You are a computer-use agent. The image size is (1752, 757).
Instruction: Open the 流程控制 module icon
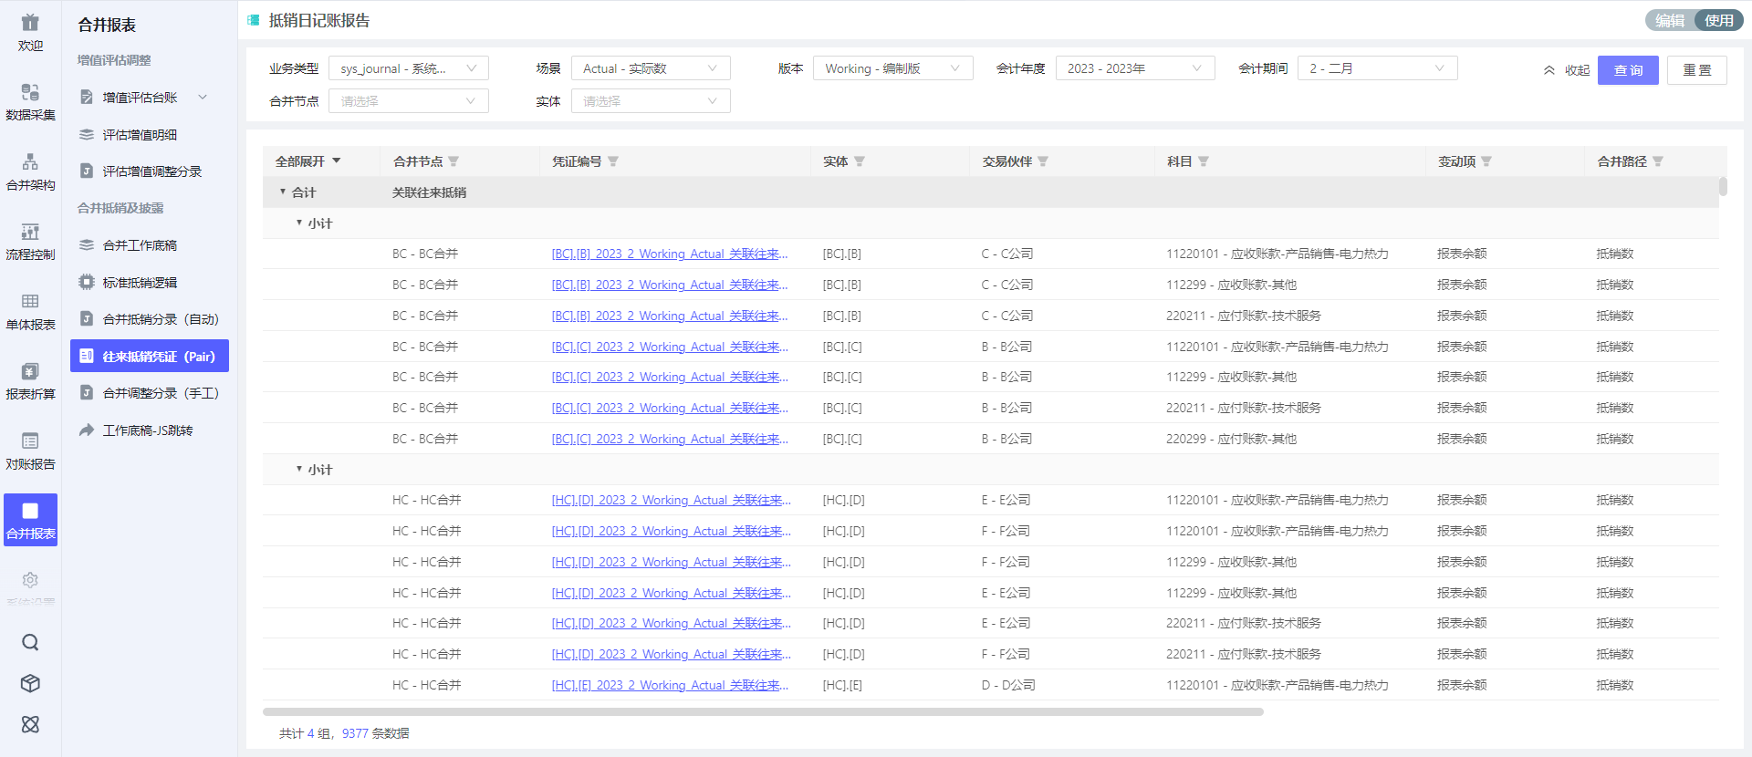coord(30,233)
